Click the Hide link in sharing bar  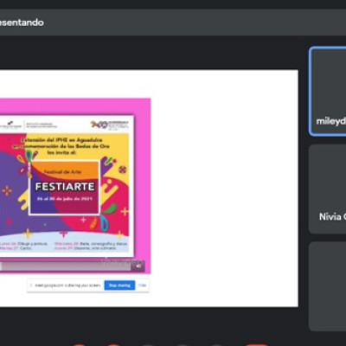click(x=142, y=285)
